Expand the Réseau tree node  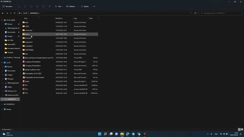click(2, 109)
